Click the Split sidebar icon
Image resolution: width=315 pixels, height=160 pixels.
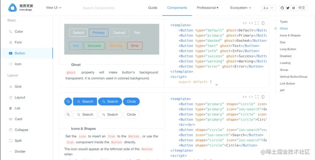(11, 141)
